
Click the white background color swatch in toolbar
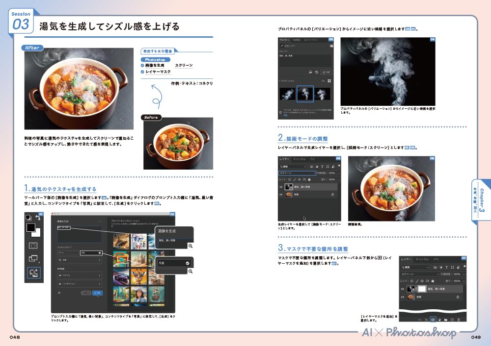click(38, 233)
